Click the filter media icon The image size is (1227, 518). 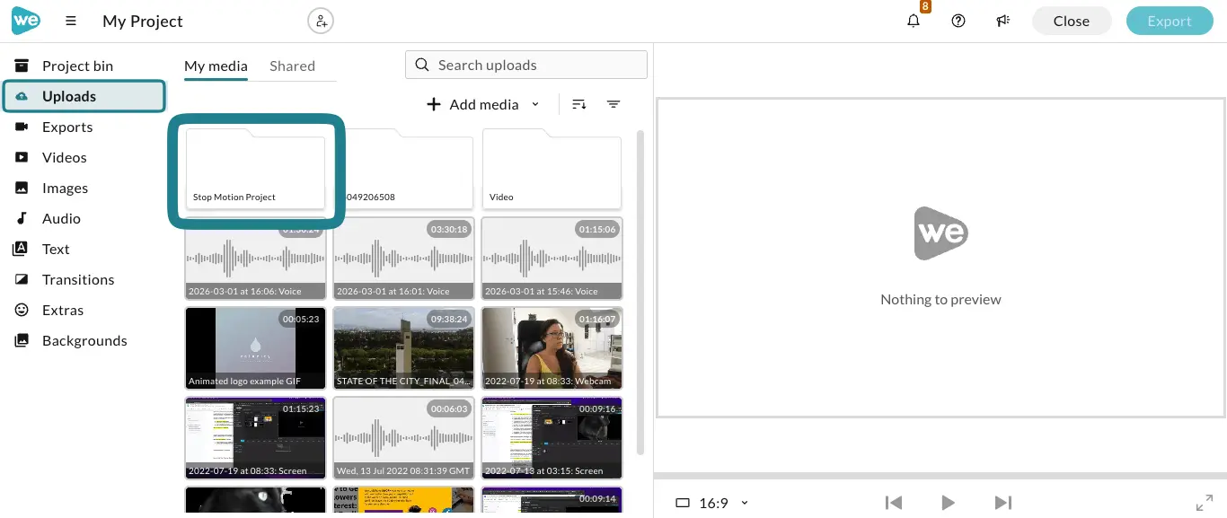[613, 104]
